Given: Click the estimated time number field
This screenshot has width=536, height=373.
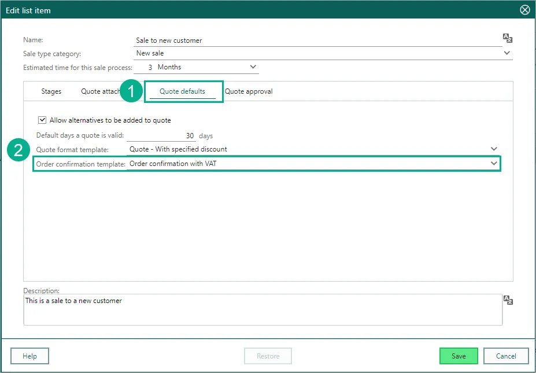Looking at the screenshot, I should 145,67.
